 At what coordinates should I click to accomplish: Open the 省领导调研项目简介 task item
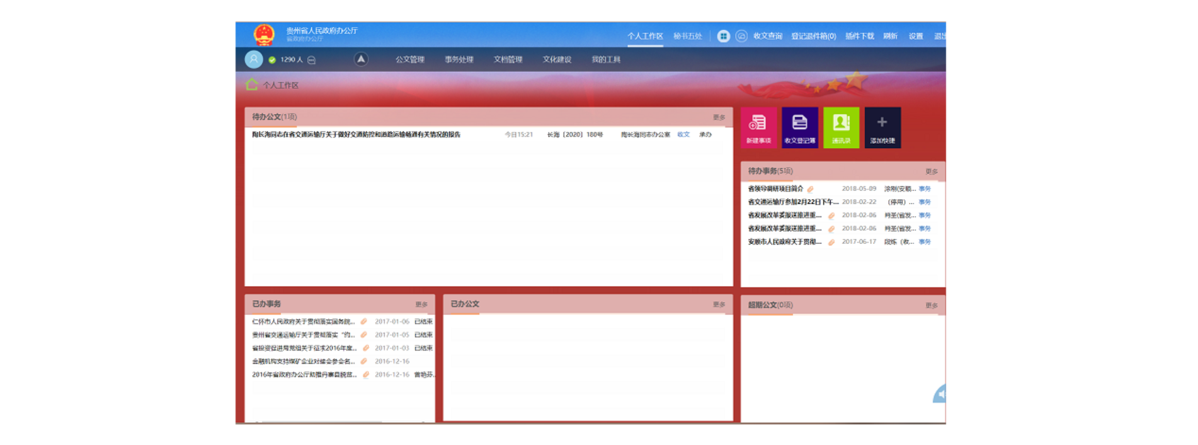775,188
